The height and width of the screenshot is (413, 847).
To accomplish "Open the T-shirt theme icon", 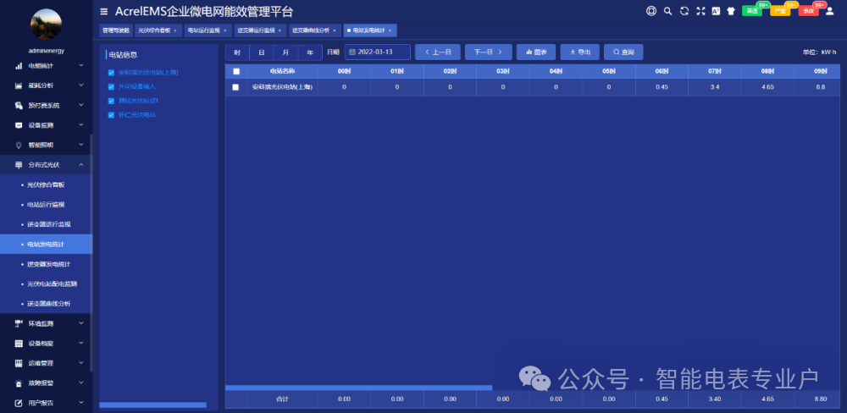I will 731,11.
